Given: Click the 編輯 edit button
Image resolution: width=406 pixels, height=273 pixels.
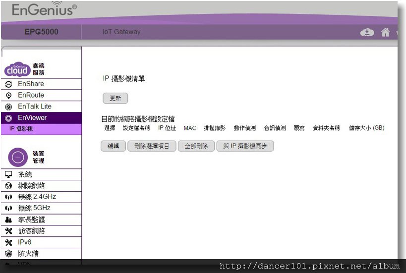Looking at the screenshot, I should point(113,146).
